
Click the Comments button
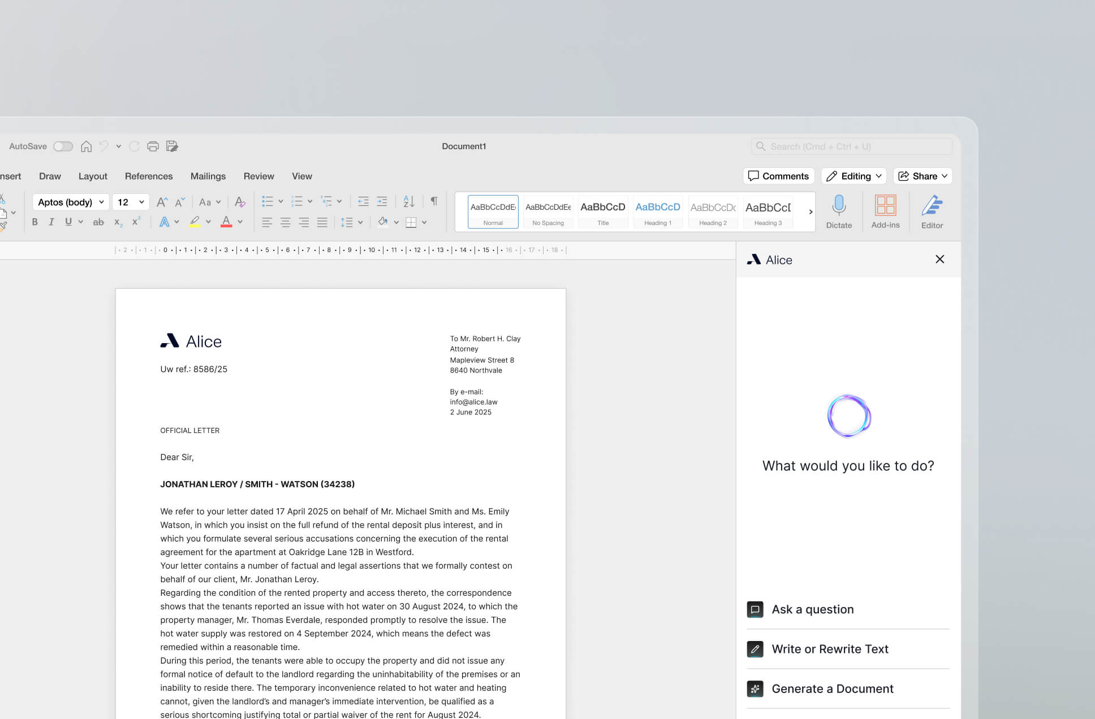pyautogui.click(x=778, y=176)
